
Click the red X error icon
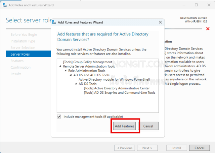pyautogui.click(x=208, y=29)
